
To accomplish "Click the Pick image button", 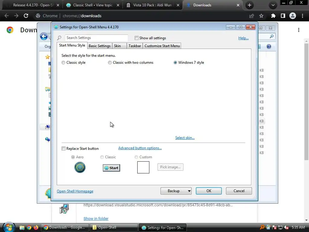I will (170, 167).
